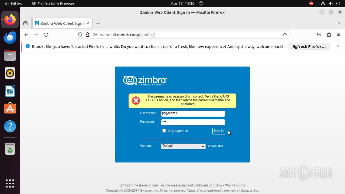The width and height of the screenshot is (345, 194).
Task: Open tracking protection shield icon
Action: [80, 35]
